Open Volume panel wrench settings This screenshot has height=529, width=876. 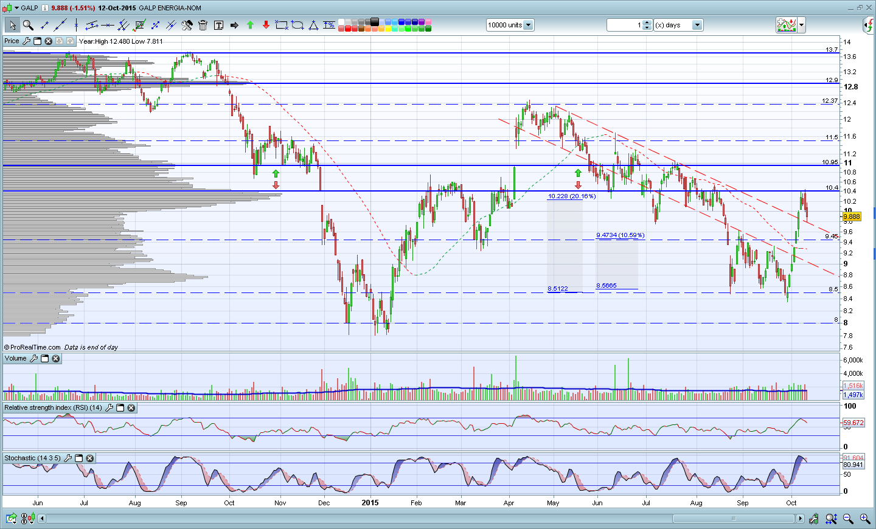tap(33, 358)
